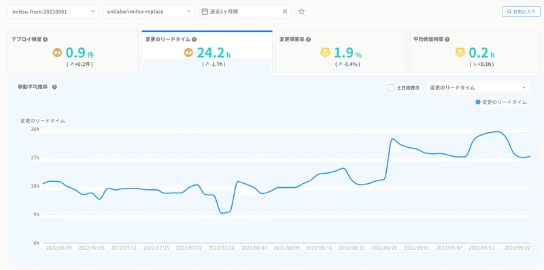The width and height of the screenshot is (544, 270).
Task: Click the badge icon beside 24.2h
Action: point(188,53)
